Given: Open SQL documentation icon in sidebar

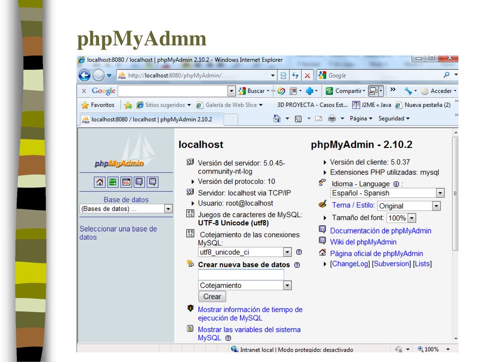Looking at the screenshot, I should [x=152, y=182].
